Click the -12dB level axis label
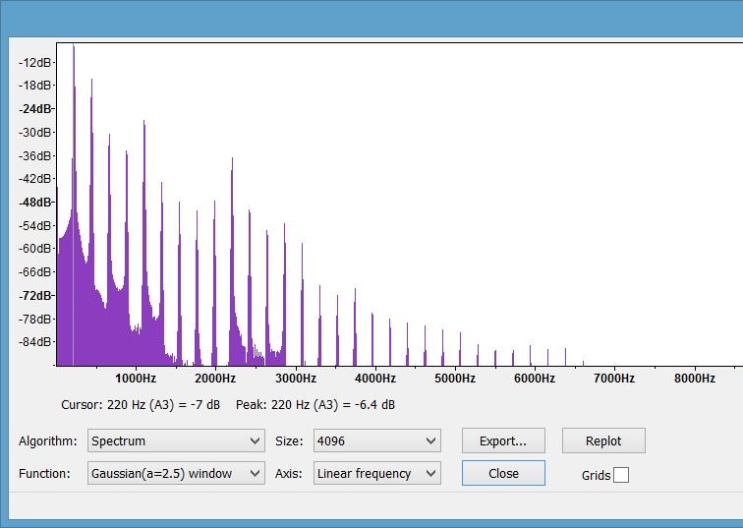The width and height of the screenshot is (743, 528). 35,62
